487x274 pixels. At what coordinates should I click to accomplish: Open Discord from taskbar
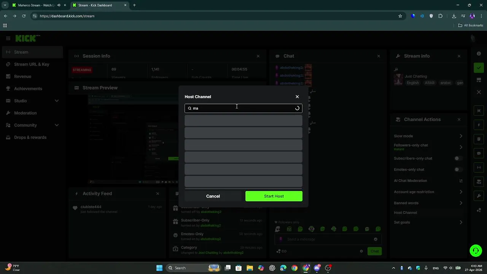pyautogui.click(x=317, y=268)
